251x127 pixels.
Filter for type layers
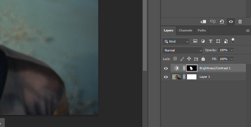211,41
